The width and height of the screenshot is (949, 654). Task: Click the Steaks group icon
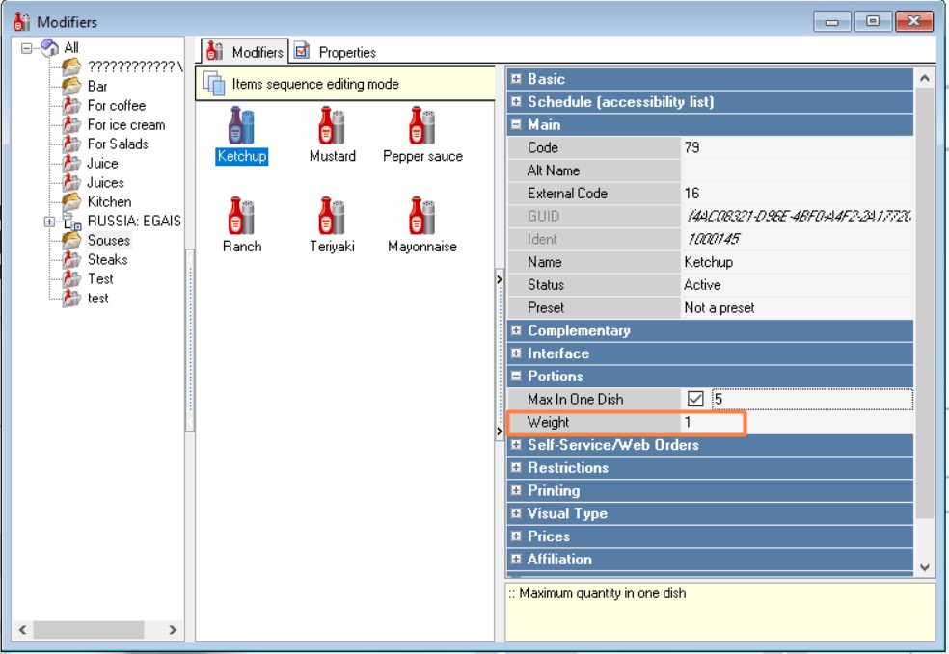pyautogui.click(x=71, y=259)
